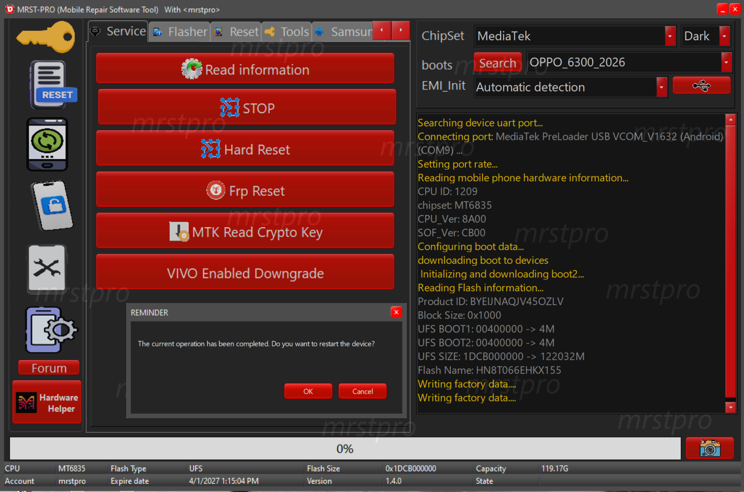Click the golden key icon in sidebar
The image size is (744, 492).
tap(46, 37)
